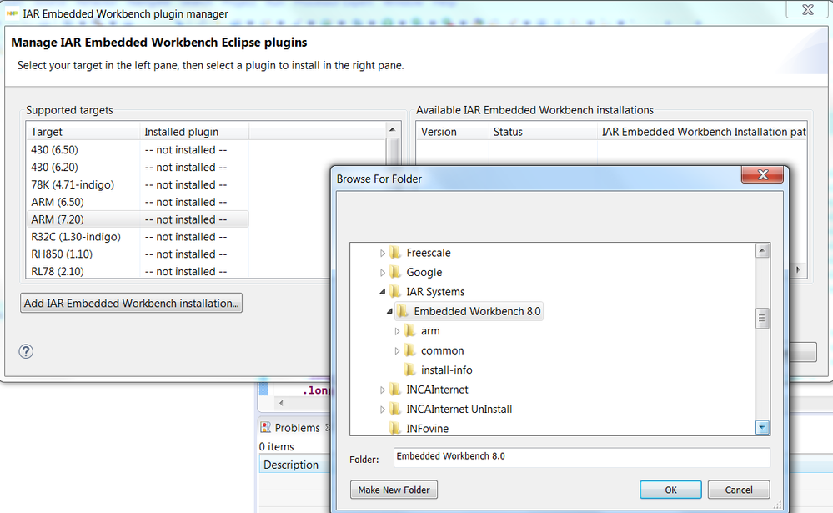
Task: Click the Freescale folder icon
Action: point(394,253)
